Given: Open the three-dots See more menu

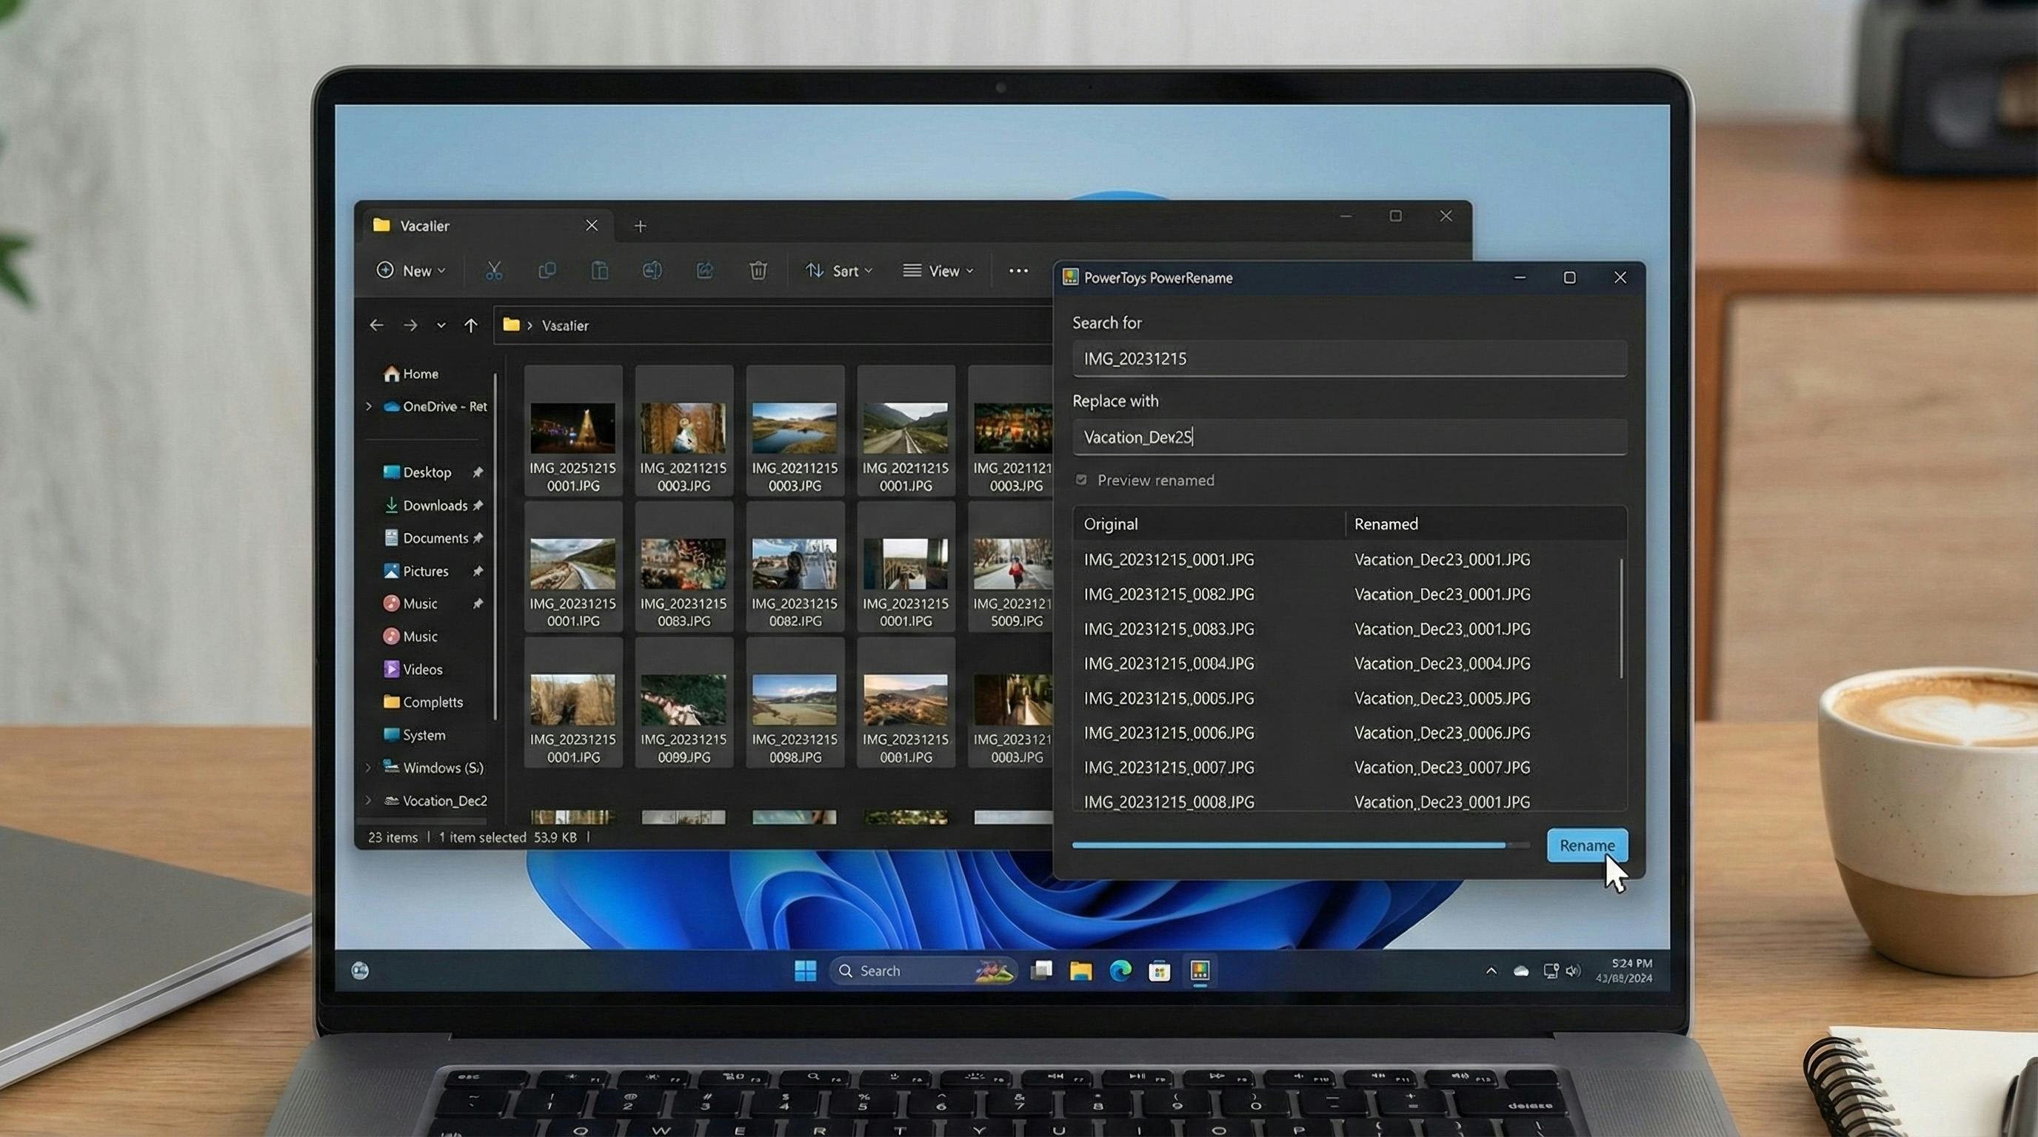Looking at the screenshot, I should tap(1018, 271).
